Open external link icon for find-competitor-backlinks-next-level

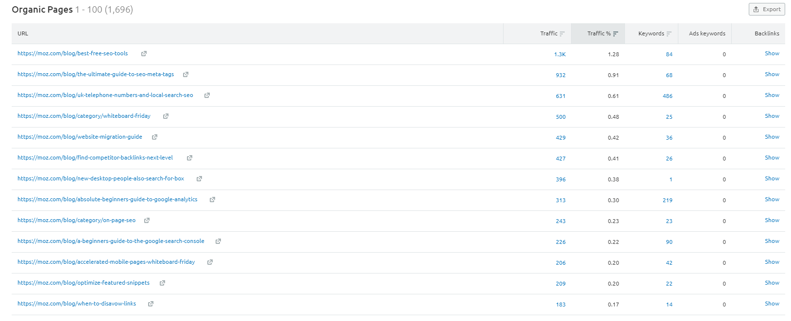(x=189, y=158)
